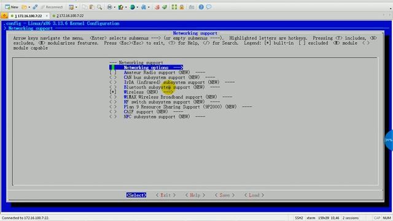Toggle CAIF support option

113,112
